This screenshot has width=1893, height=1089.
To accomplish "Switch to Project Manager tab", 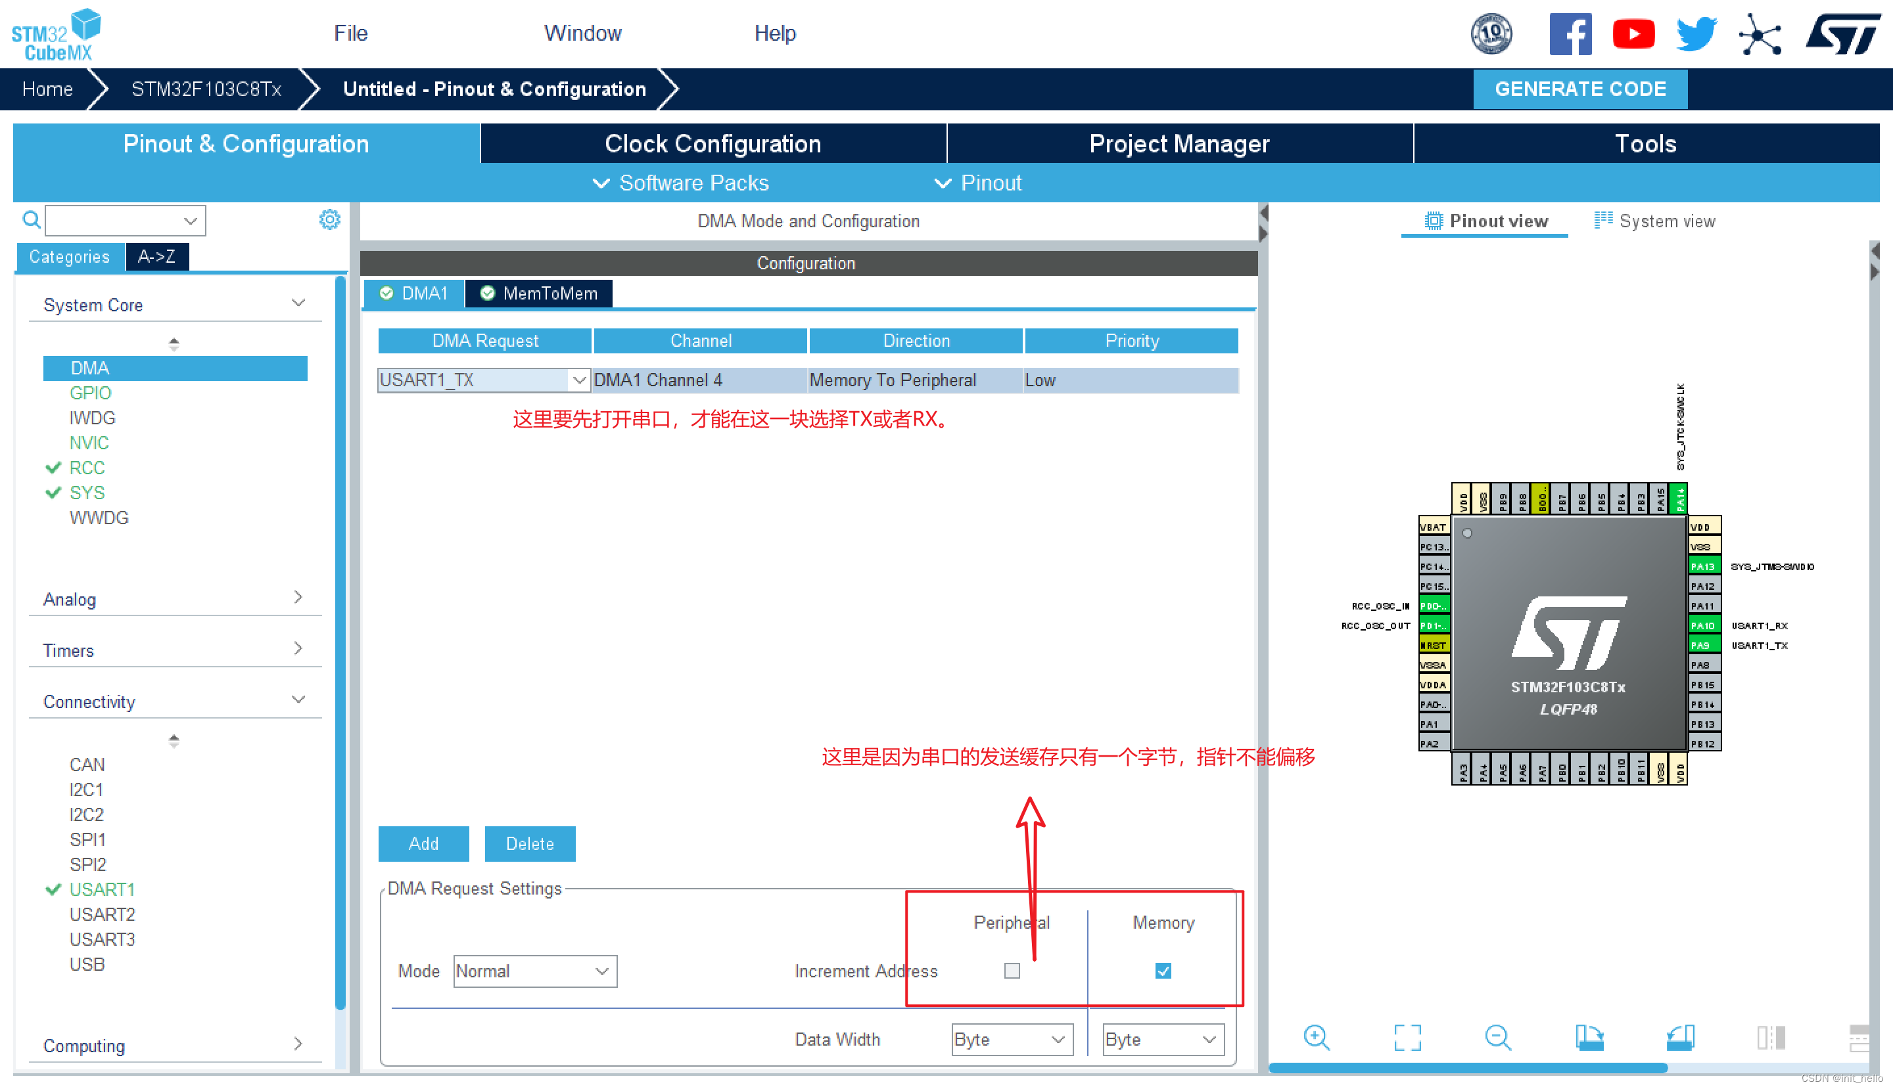I will [x=1179, y=144].
